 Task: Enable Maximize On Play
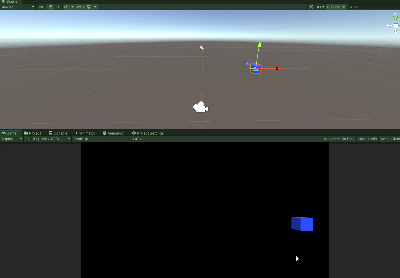pos(339,139)
